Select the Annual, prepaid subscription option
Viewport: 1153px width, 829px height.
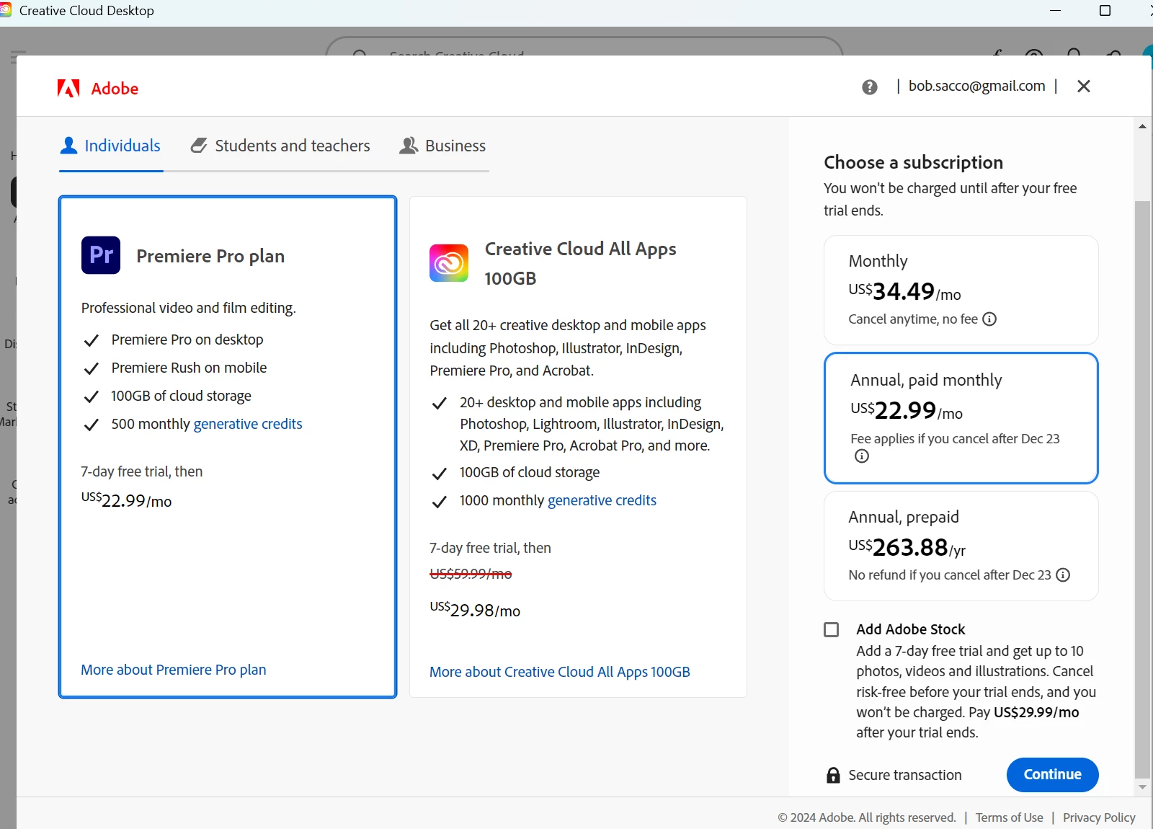tap(961, 546)
